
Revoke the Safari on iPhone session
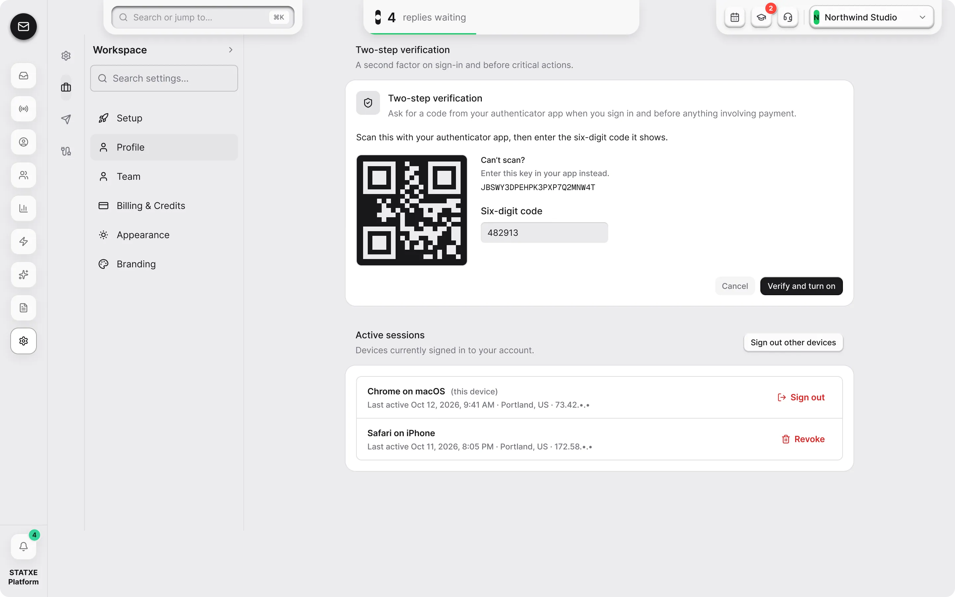pos(803,439)
